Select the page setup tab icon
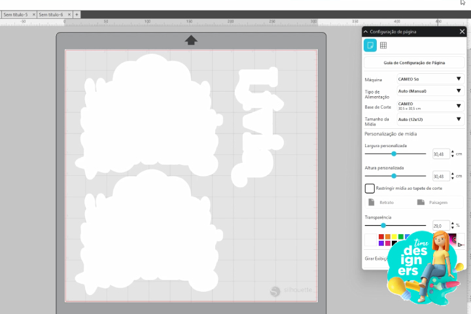This screenshot has width=471, height=314. pyautogui.click(x=370, y=45)
